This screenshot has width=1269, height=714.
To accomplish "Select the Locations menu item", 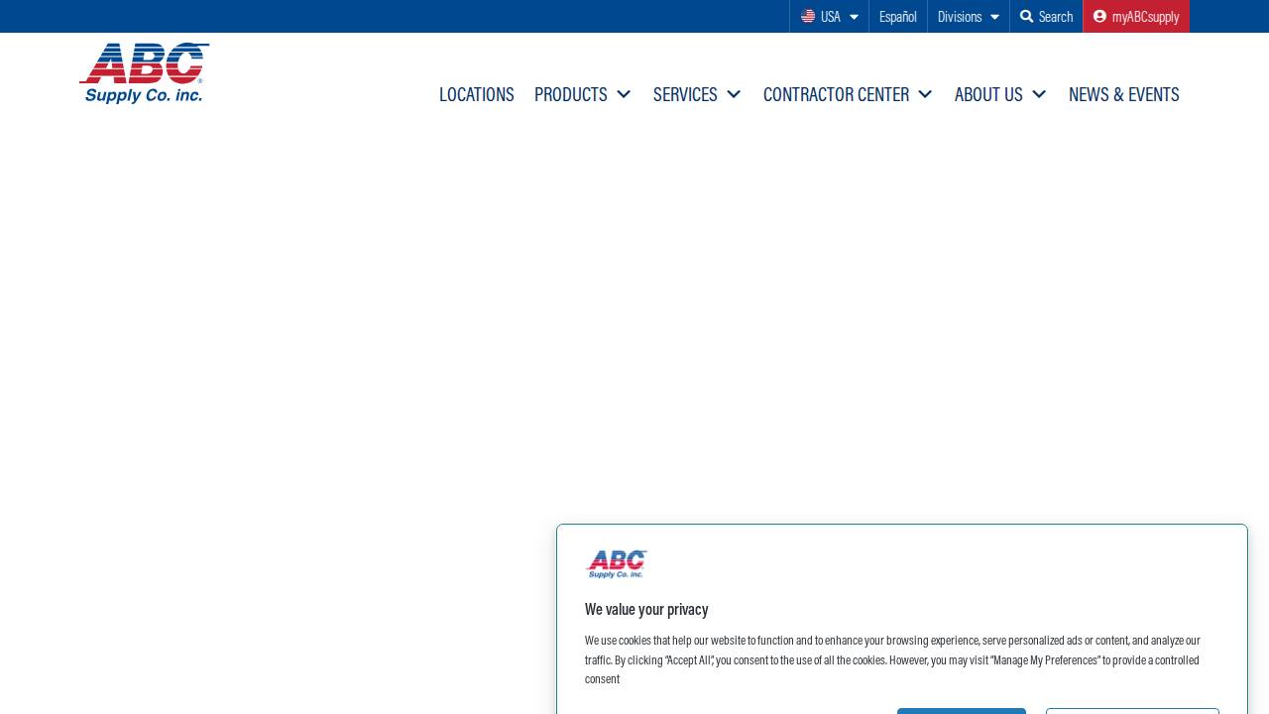I will point(476,94).
